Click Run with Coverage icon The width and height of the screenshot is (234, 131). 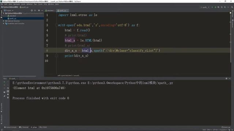pos(219,7)
